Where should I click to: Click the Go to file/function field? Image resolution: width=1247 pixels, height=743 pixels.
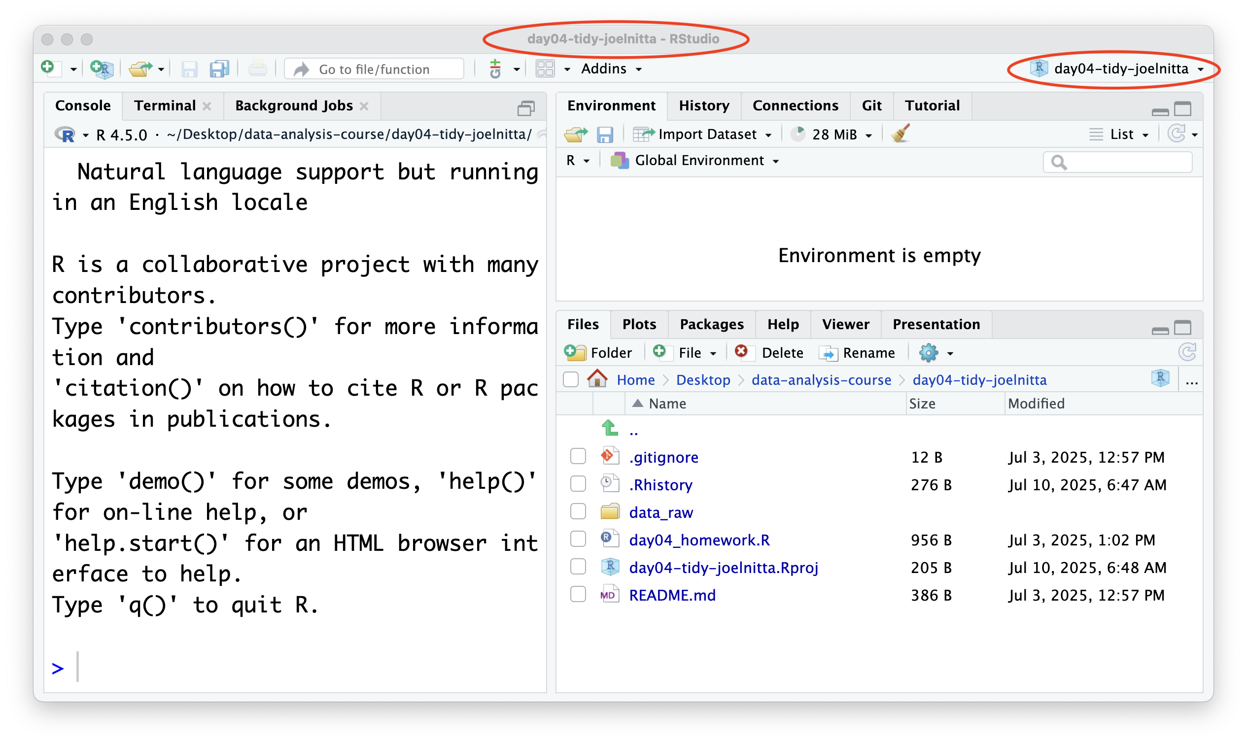click(x=375, y=69)
